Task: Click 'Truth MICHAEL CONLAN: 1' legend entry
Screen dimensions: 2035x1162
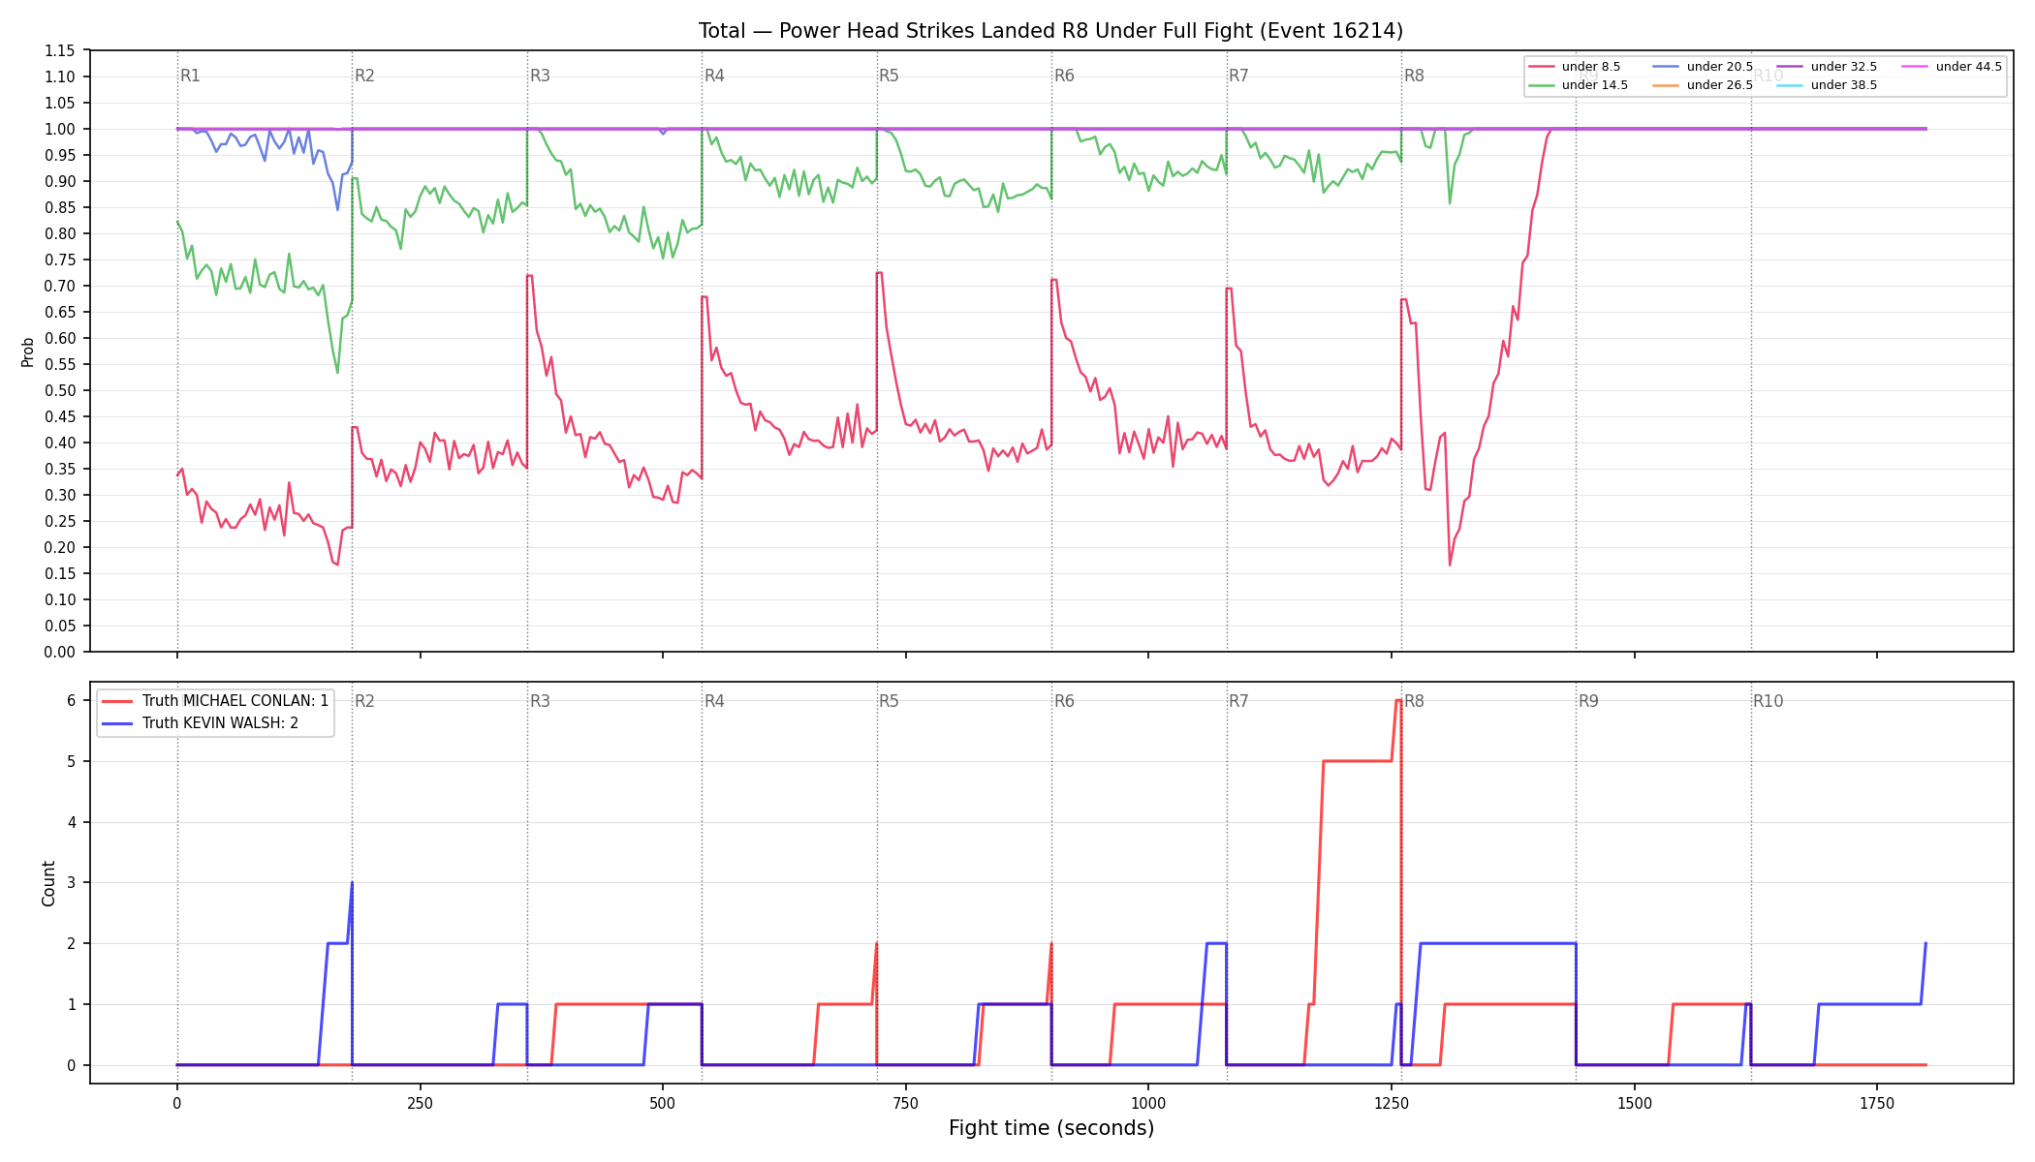Action: 215,701
